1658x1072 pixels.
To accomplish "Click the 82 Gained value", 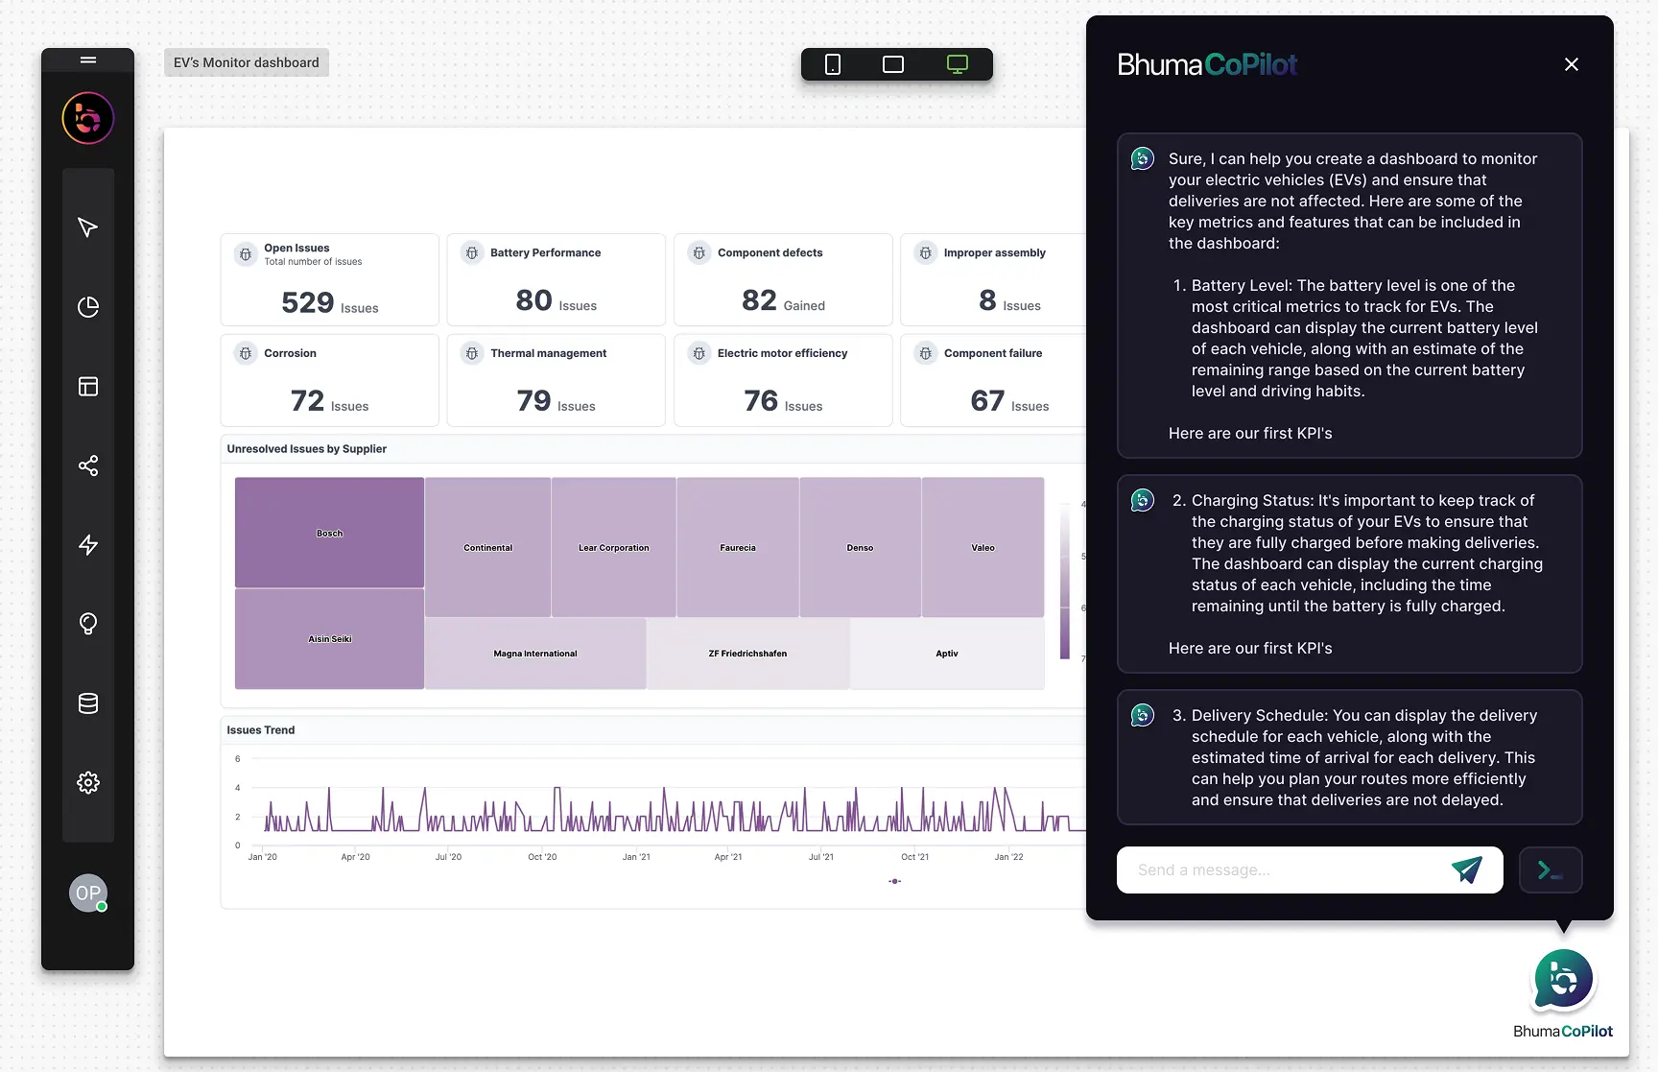I will point(783,301).
